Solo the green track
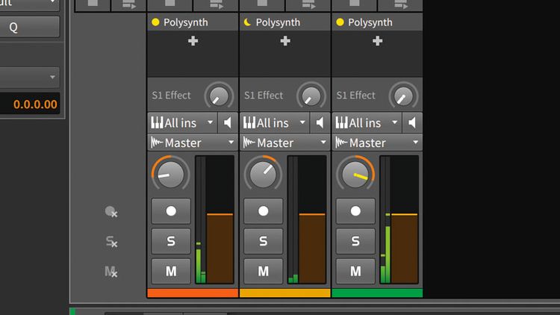Screen dimensions: 560x315 [x=355, y=241]
